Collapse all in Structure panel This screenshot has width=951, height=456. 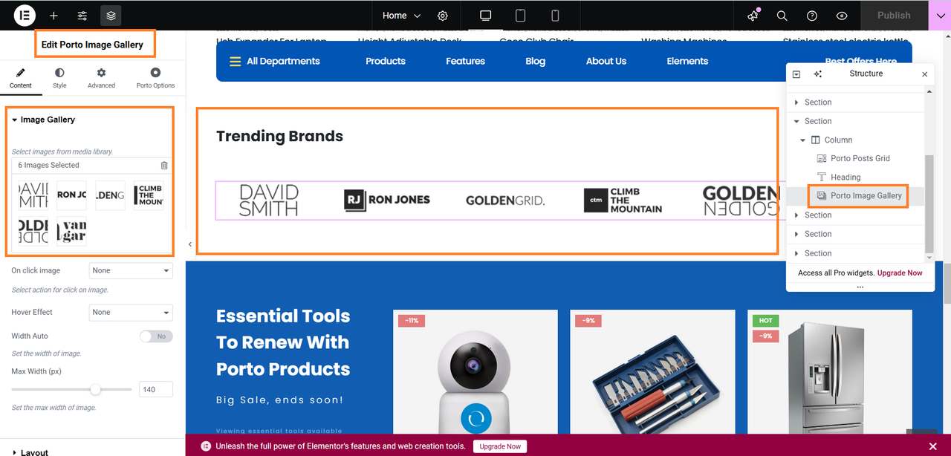pos(796,74)
